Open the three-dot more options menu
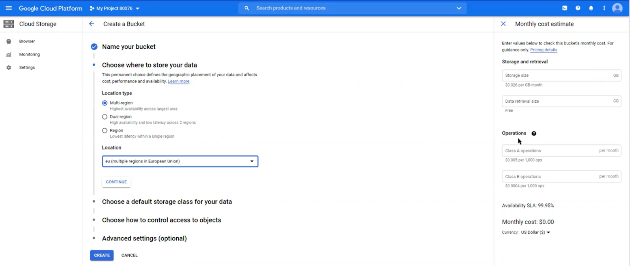631x266 pixels. coord(604,8)
